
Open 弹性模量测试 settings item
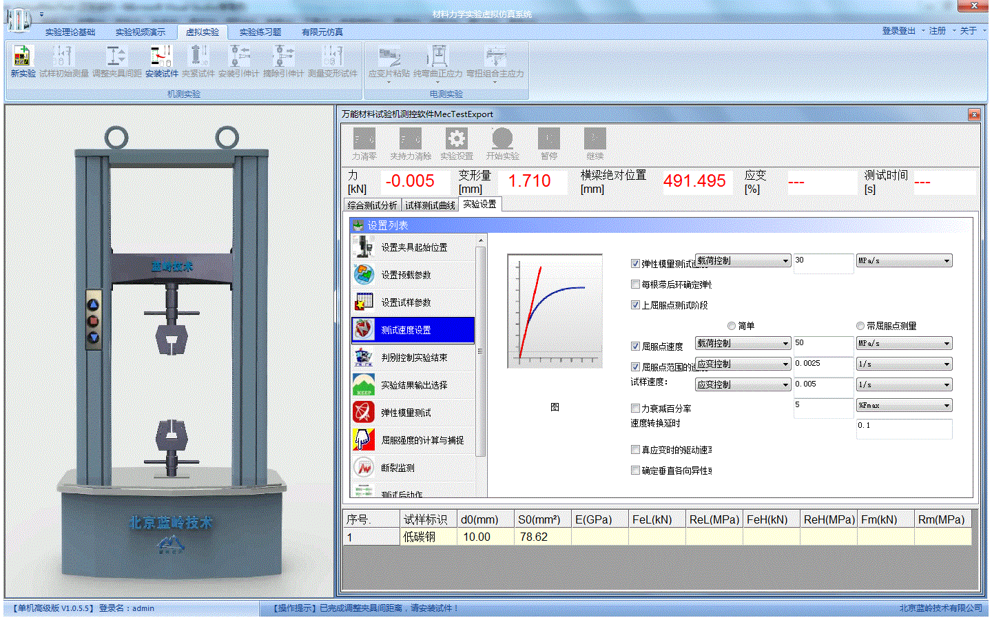[406, 413]
